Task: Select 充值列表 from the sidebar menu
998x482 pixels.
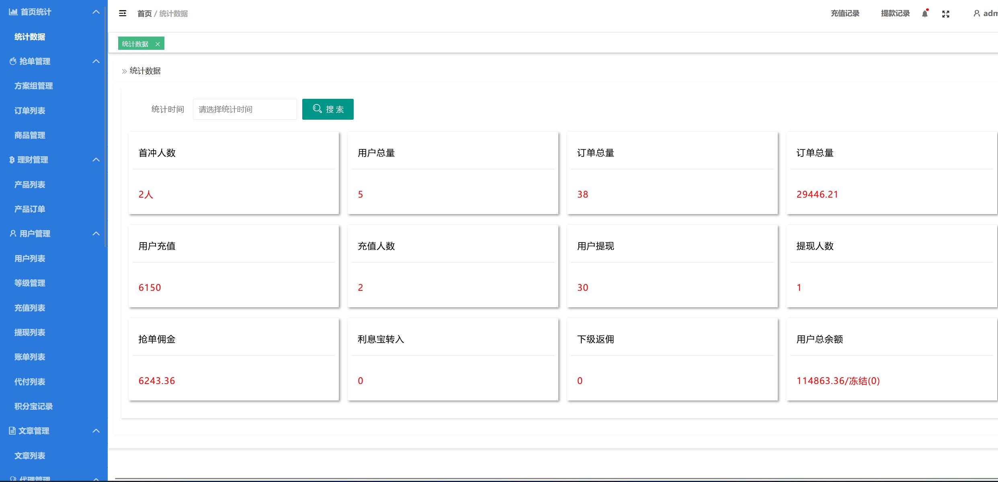Action: [30, 308]
